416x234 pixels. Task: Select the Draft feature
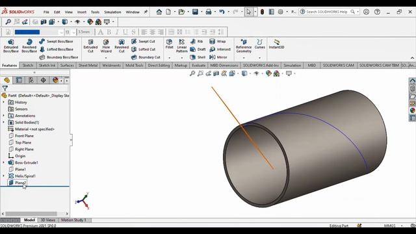point(198,49)
